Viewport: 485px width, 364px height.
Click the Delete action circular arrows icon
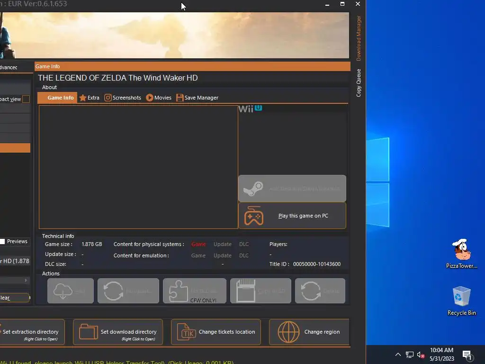311,291
